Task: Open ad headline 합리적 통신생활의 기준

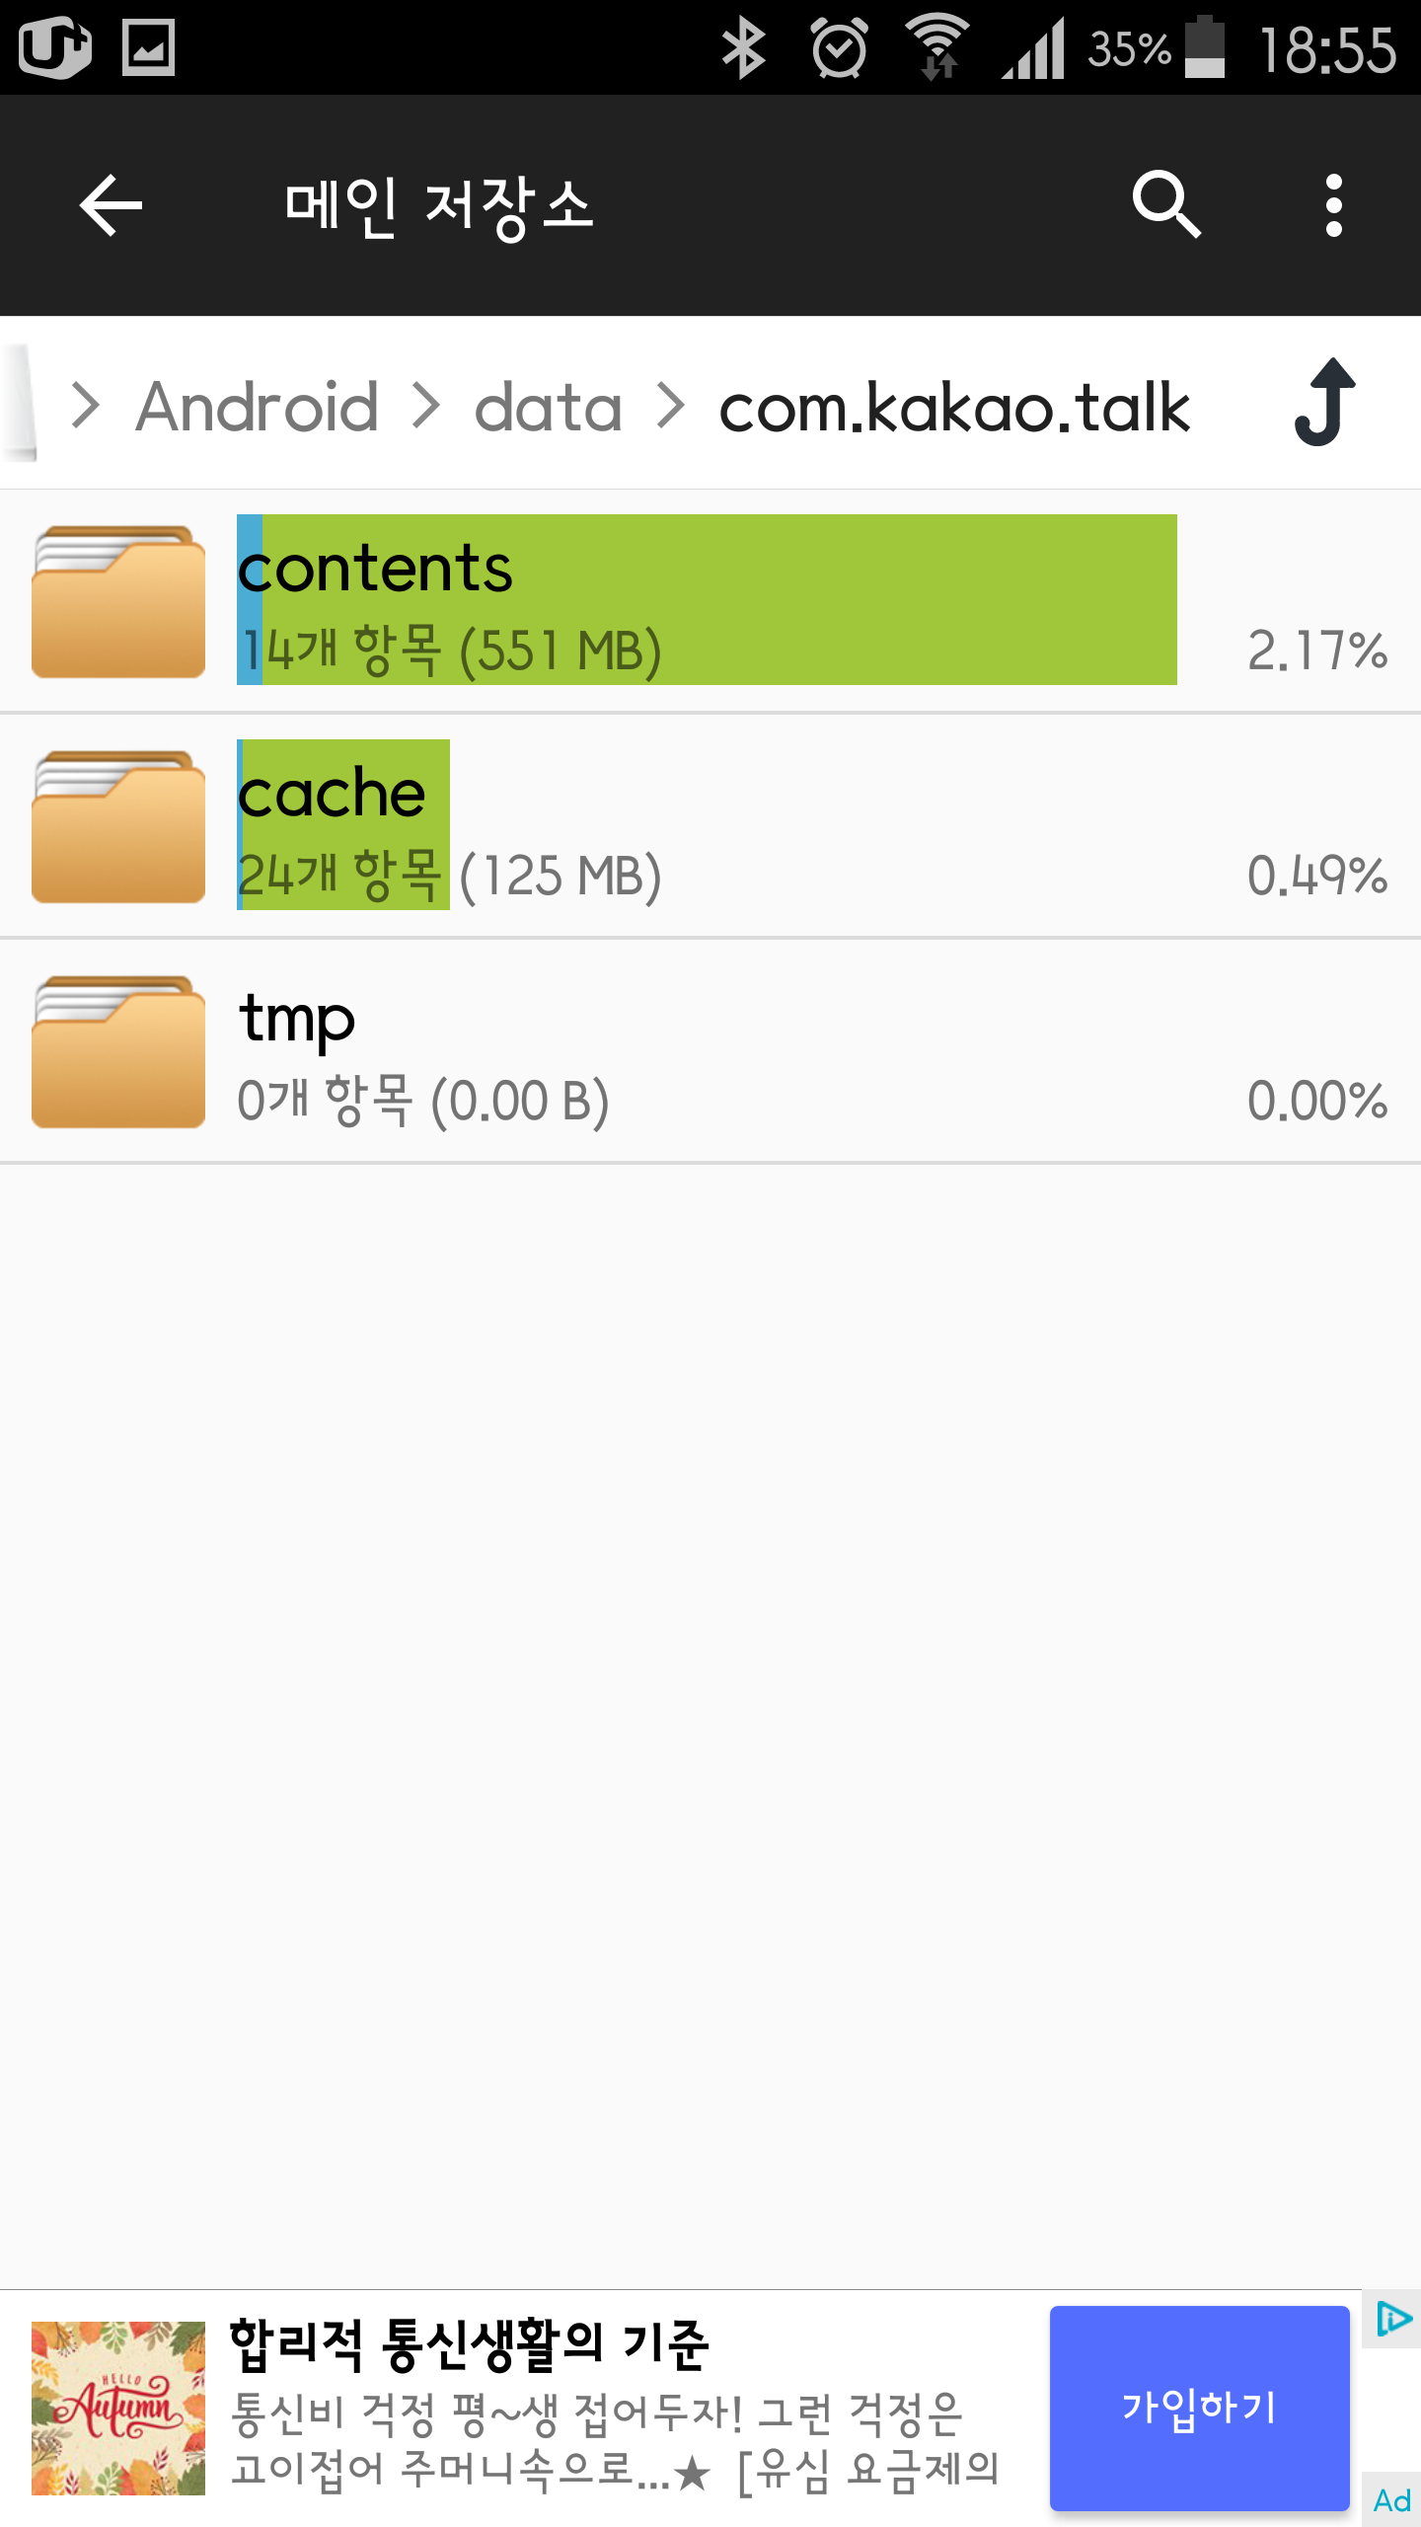Action: click(469, 2345)
